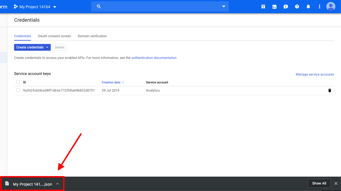The image size is (341, 191).
Task: Open the My Project 14164 selector
Action: pos(35,7)
